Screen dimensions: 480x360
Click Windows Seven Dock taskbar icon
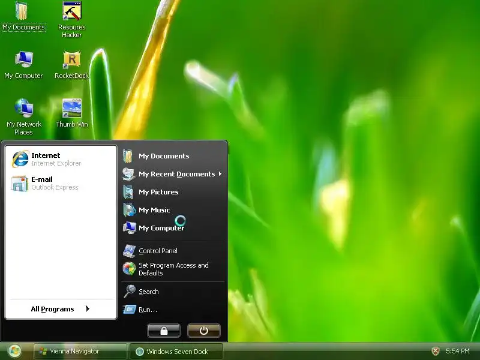tap(140, 352)
